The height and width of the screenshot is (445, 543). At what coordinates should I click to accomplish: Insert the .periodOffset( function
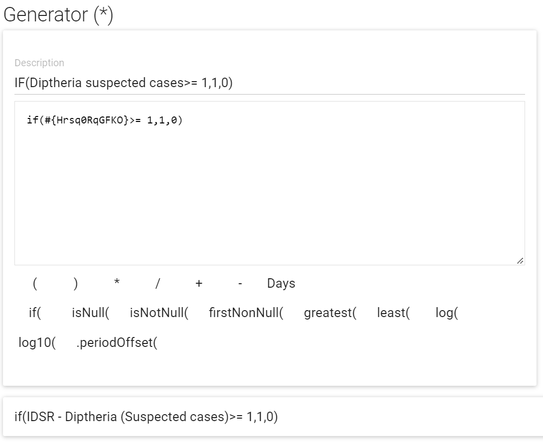coord(116,342)
